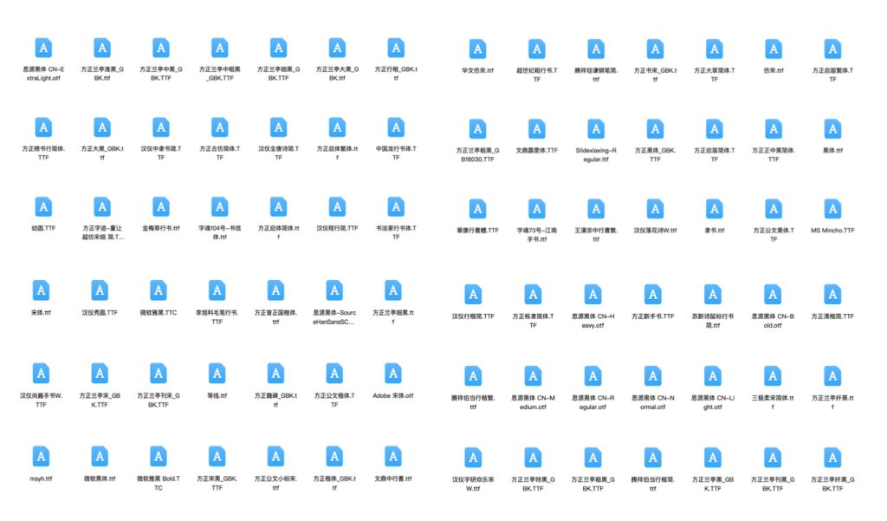The image size is (887, 521).
Task: Click the Adobe 宋体.otf file icon
Action: [x=393, y=374]
